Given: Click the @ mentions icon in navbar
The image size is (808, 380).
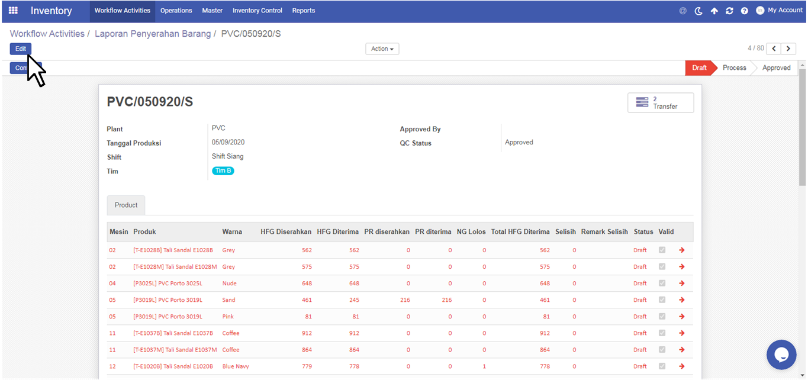Looking at the screenshot, I should tap(683, 11).
